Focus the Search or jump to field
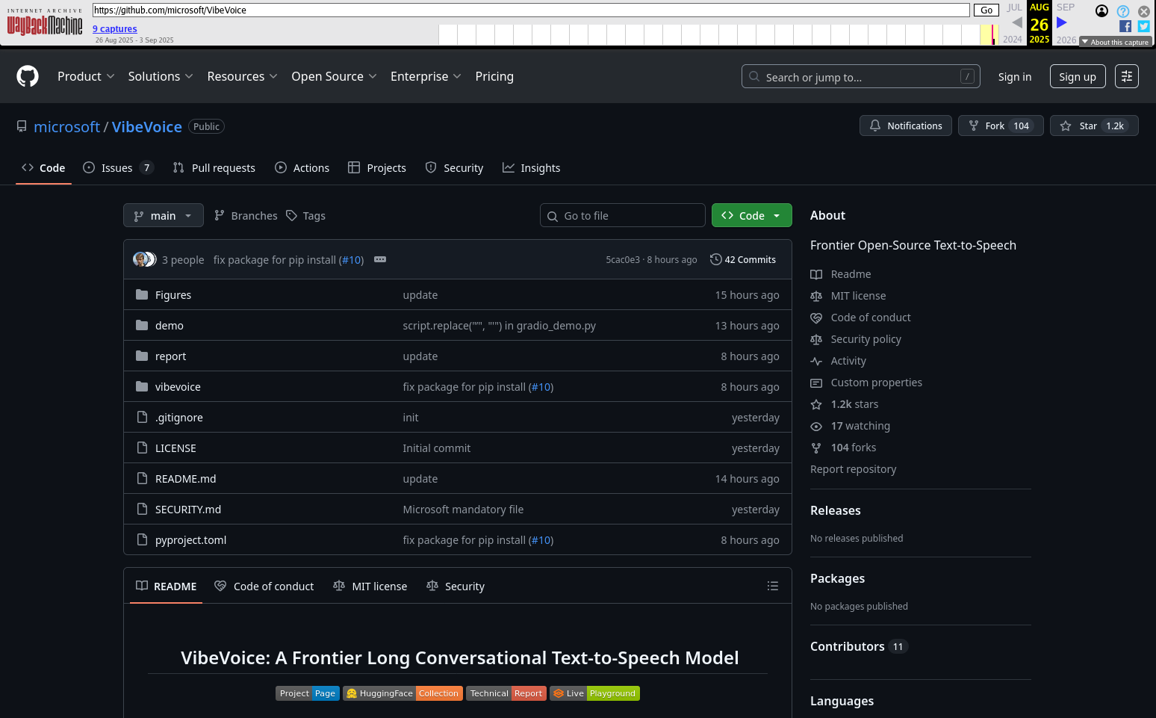Viewport: 1156px width, 718px height. point(862,76)
